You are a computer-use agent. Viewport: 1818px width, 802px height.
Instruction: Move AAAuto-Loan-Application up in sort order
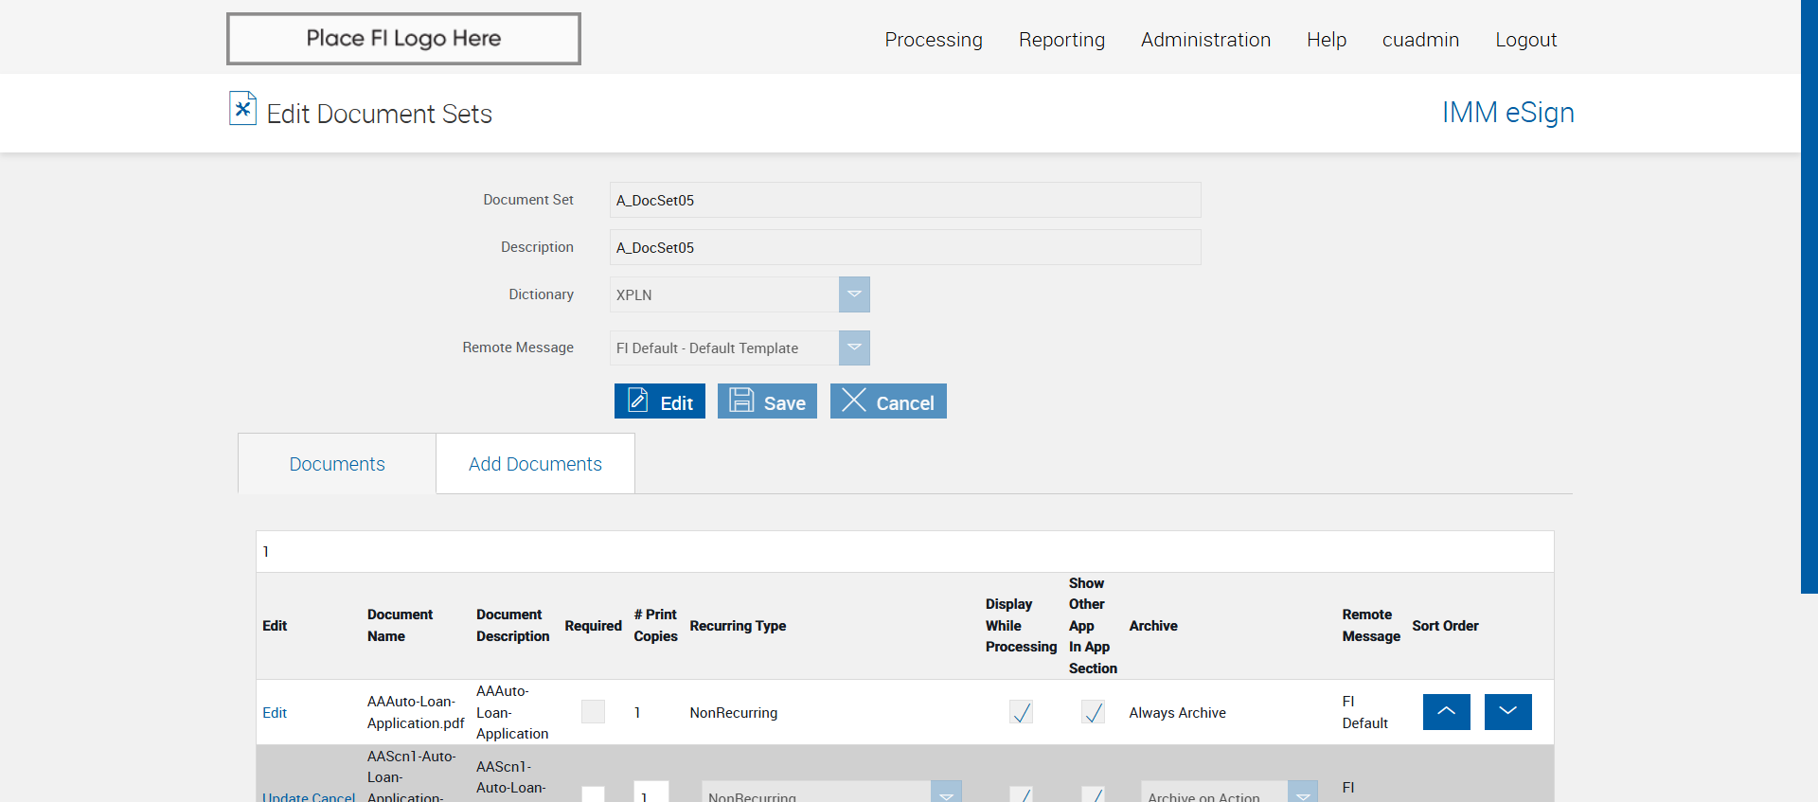(1446, 712)
